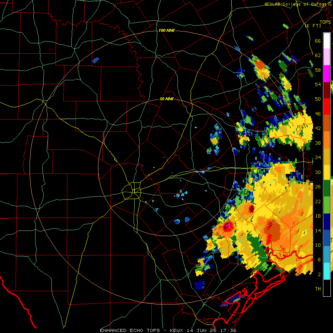Select the dark green legend swatch
333x333 pixels.
(x=327, y=188)
